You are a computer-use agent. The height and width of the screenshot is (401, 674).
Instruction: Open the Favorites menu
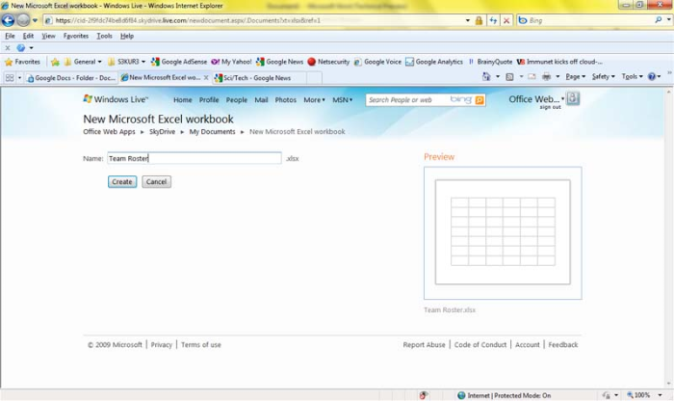pos(76,36)
